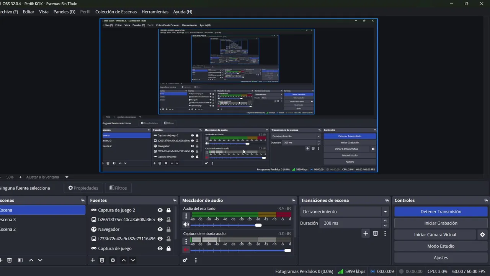The height and width of the screenshot is (276, 490).
Task: Hide the Captura de juego source
Action: (160, 248)
